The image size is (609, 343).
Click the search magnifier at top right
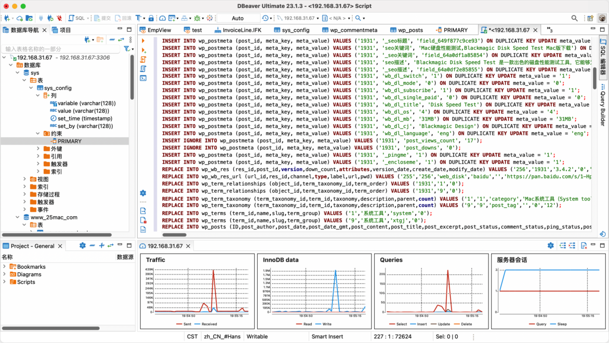click(574, 18)
